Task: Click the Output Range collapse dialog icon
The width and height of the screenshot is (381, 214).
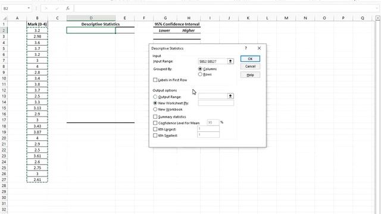Action: click(x=230, y=96)
